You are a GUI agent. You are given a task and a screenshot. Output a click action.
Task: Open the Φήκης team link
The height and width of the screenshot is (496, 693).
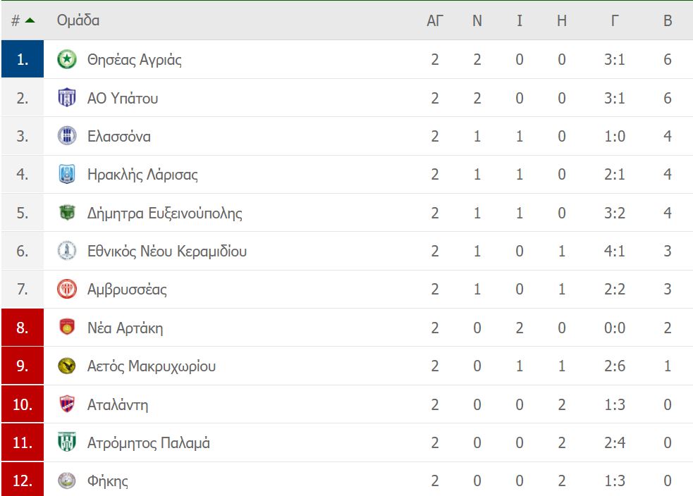click(107, 480)
